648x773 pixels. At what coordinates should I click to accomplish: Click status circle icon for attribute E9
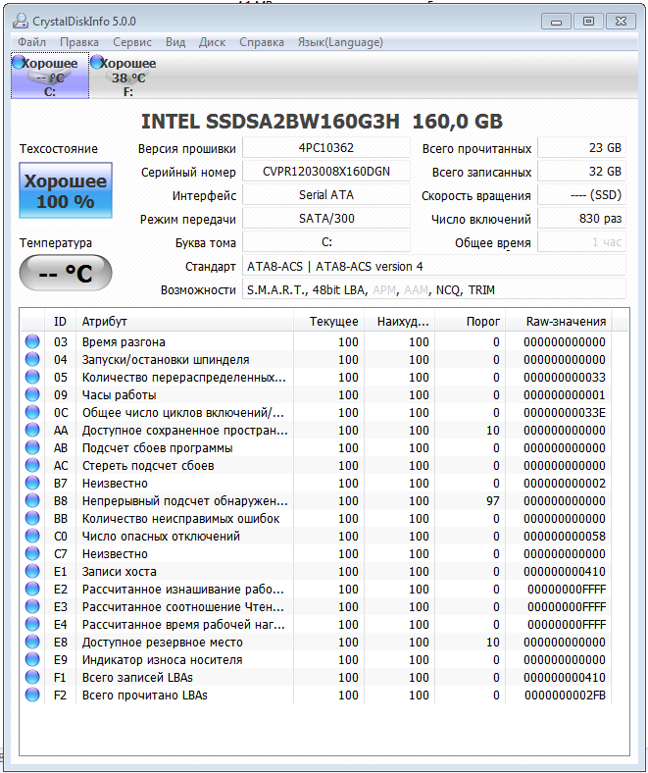(32, 659)
